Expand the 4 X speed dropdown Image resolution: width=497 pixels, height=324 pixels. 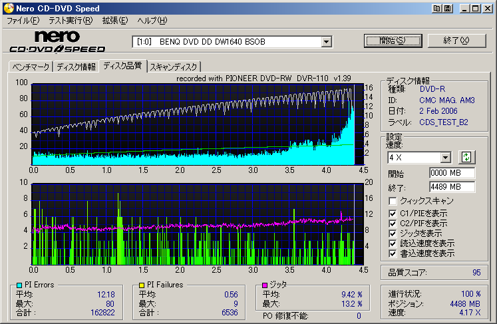point(445,157)
